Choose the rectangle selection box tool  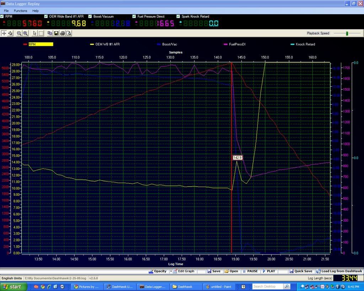click(41, 33)
